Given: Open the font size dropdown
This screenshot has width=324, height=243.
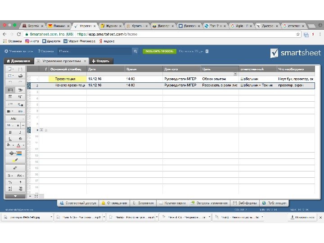Looking at the screenshot, I should [10, 125].
